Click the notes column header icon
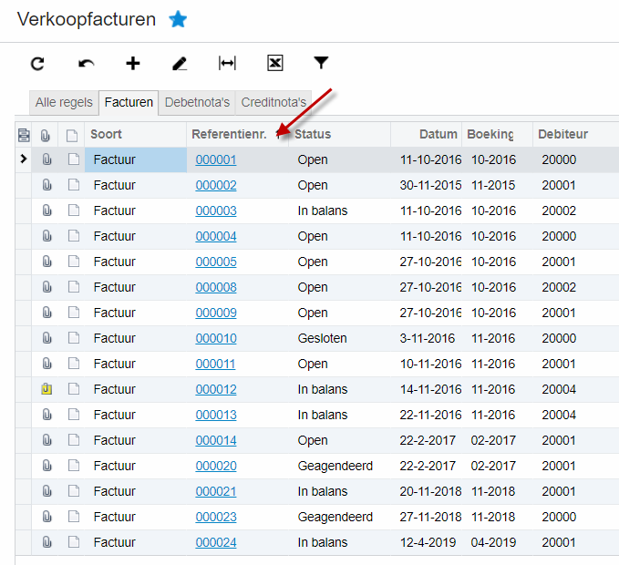 tap(72, 136)
